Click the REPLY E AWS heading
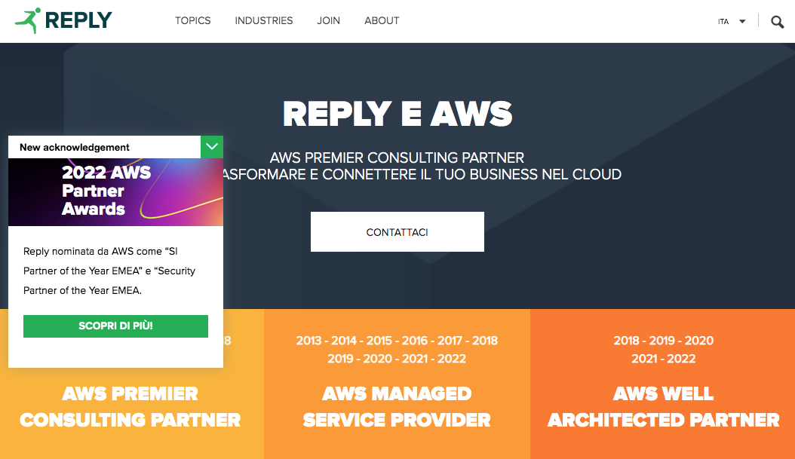 click(x=397, y=113)
